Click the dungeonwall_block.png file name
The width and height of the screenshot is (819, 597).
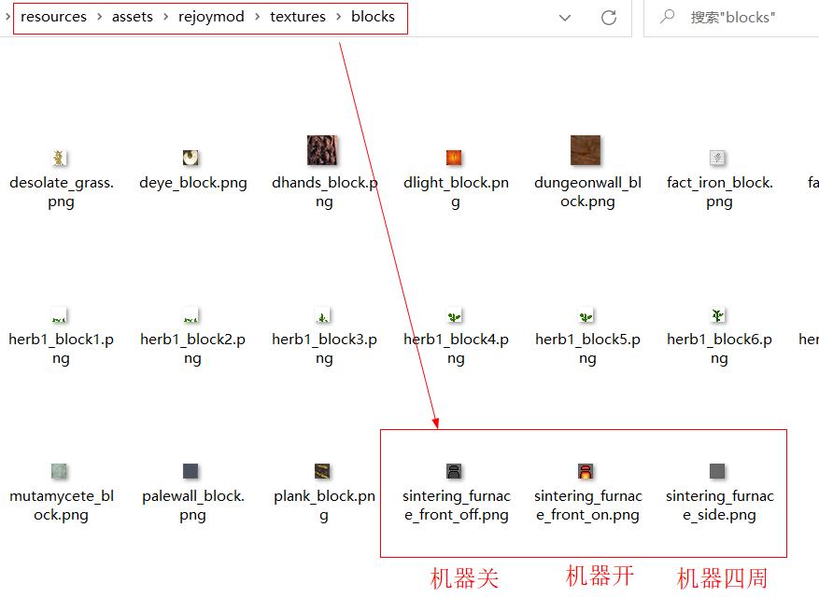click(587, 192)
